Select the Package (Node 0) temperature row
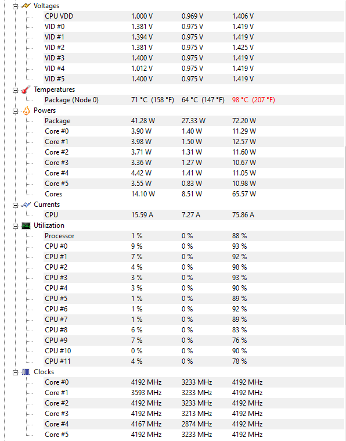 pyautogui.click(x=194, y=100)
